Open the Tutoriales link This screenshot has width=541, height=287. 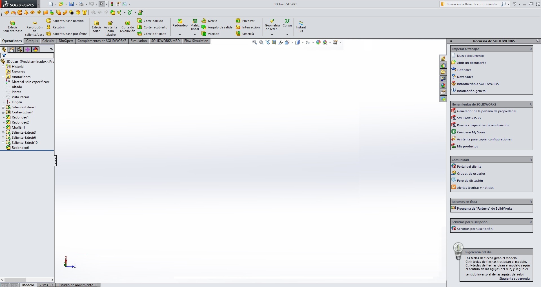pos(464,70)
